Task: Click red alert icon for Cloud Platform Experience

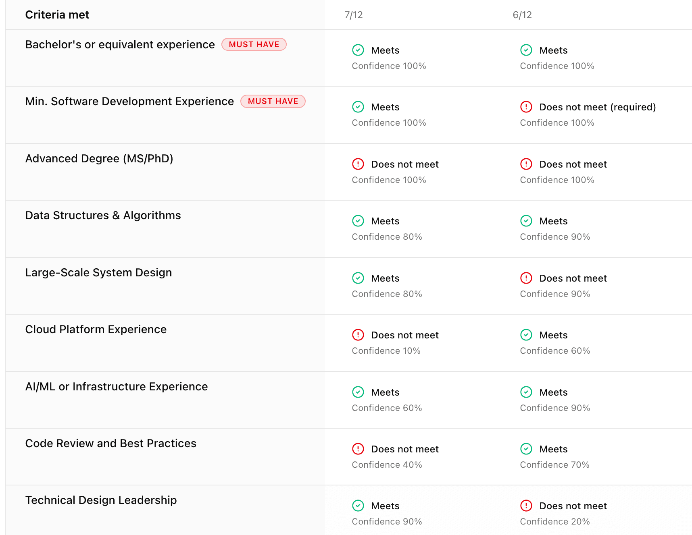Action: (x=358, y=335)
